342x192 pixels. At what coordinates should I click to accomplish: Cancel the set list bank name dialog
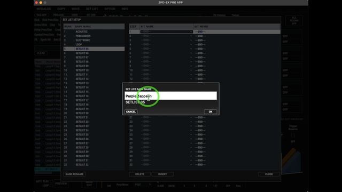[x=130, y=111]
